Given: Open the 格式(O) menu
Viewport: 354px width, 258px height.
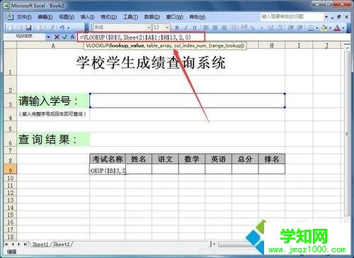Looking at the screenshot, I should point(109,17).
